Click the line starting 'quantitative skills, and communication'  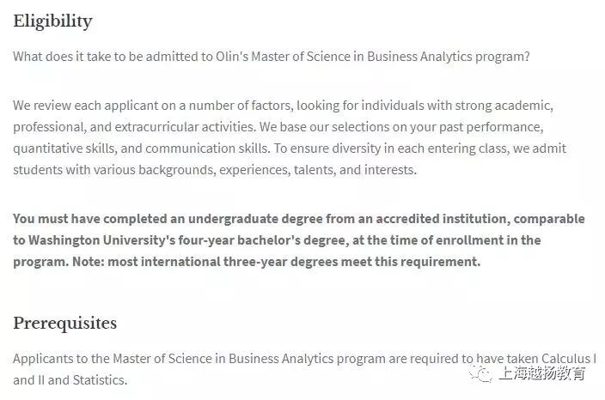tap(290, 148)
